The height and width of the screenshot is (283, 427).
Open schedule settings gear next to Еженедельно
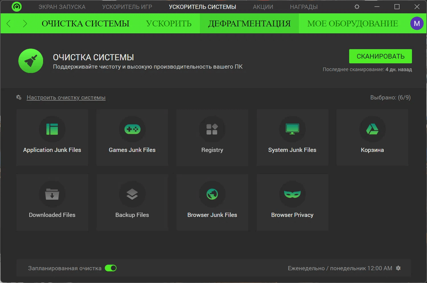(398, 268)
